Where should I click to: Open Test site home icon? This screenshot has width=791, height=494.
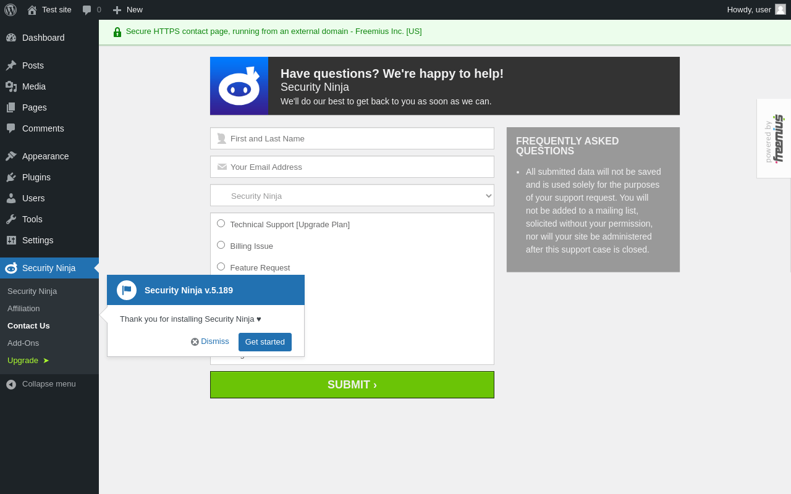32,10
